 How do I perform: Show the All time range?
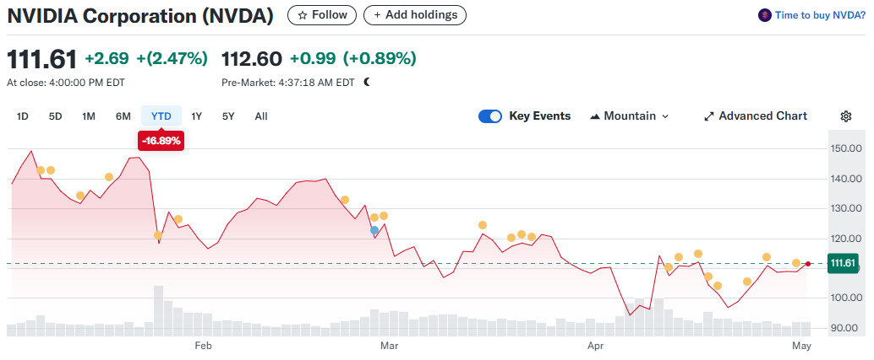pos(261,116)
